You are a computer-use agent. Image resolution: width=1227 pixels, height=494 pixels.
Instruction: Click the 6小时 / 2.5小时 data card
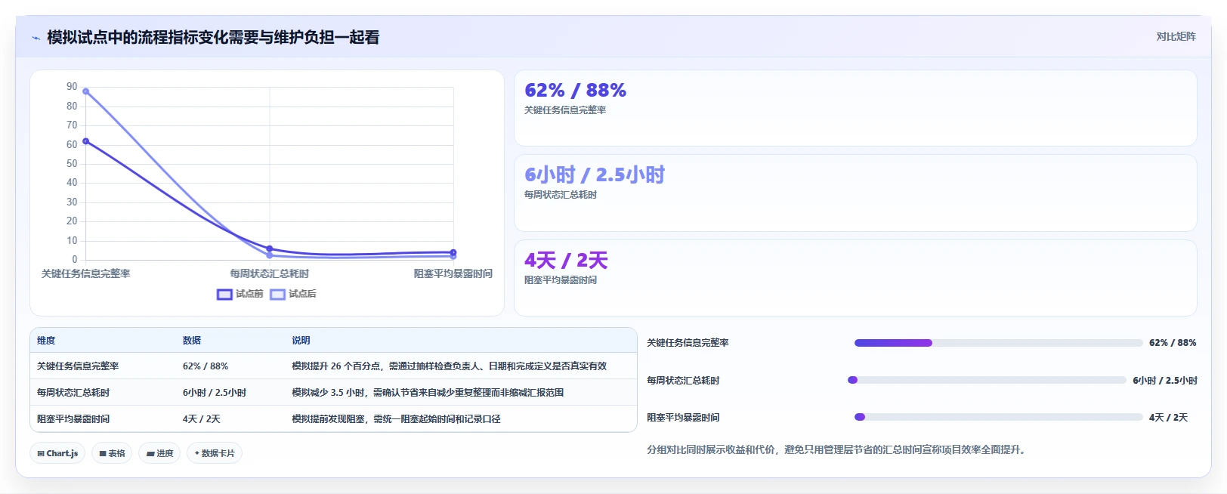(x=855, y=193)
